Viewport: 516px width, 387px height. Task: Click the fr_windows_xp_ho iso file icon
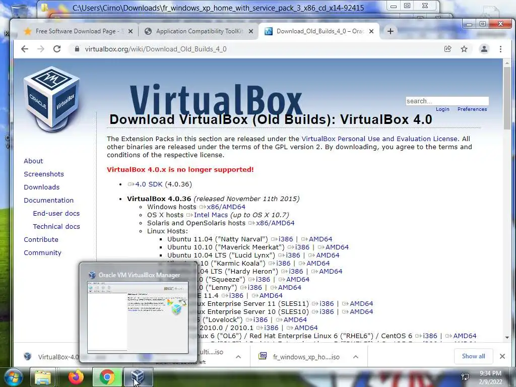point(262,356)
